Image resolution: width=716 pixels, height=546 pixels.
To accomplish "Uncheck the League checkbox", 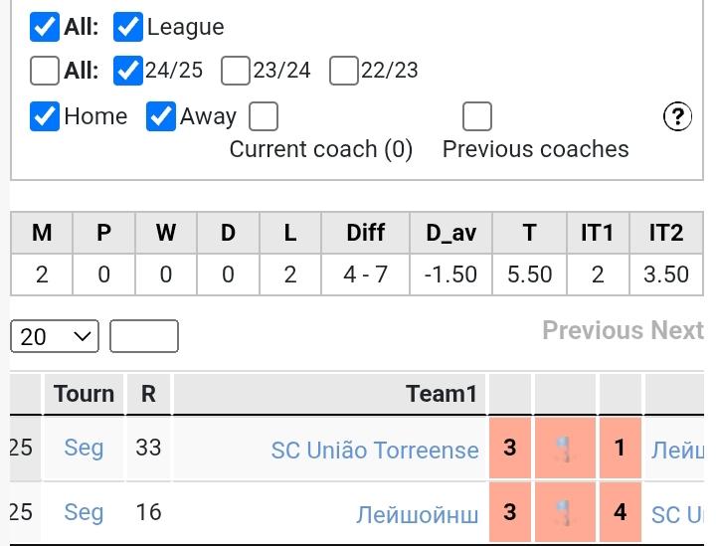I will (128, 27).
